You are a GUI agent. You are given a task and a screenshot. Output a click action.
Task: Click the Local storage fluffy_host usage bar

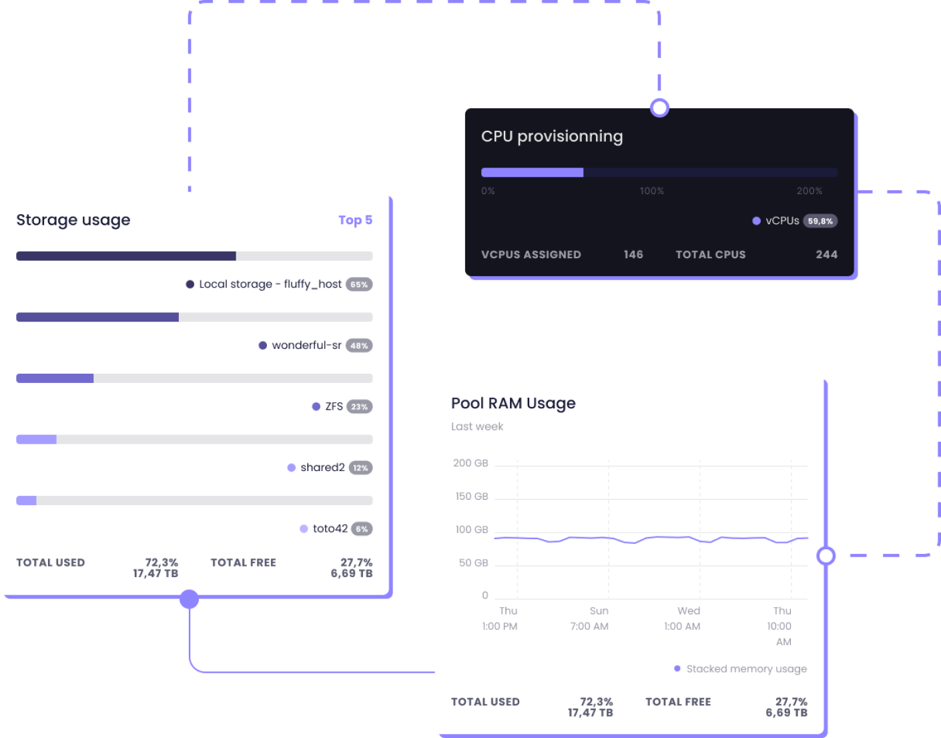(x=194, y=256)
